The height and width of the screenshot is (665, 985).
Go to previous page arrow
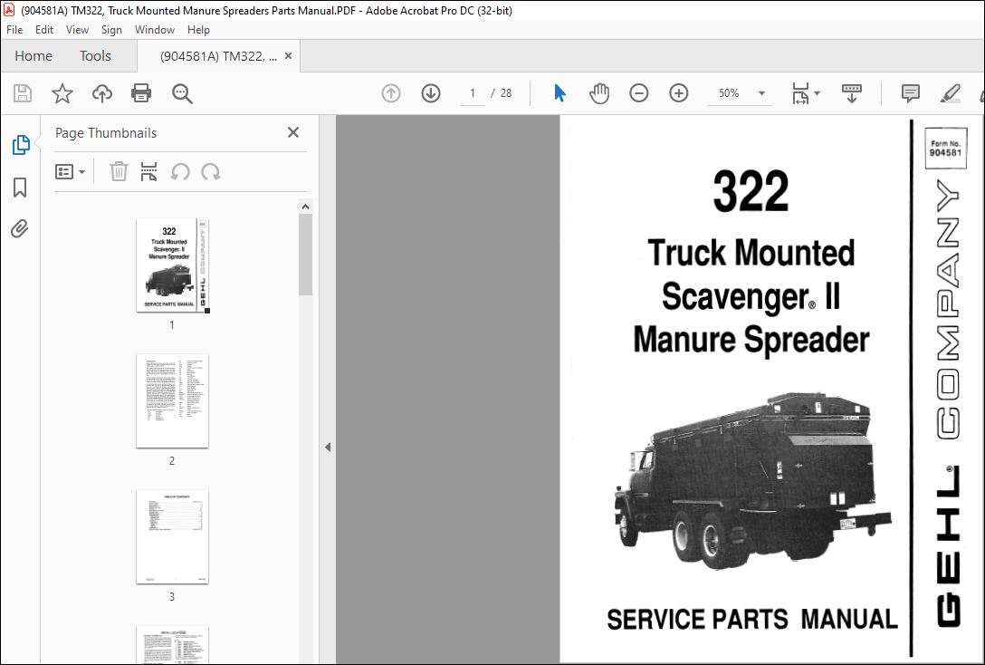click(391, 93)
